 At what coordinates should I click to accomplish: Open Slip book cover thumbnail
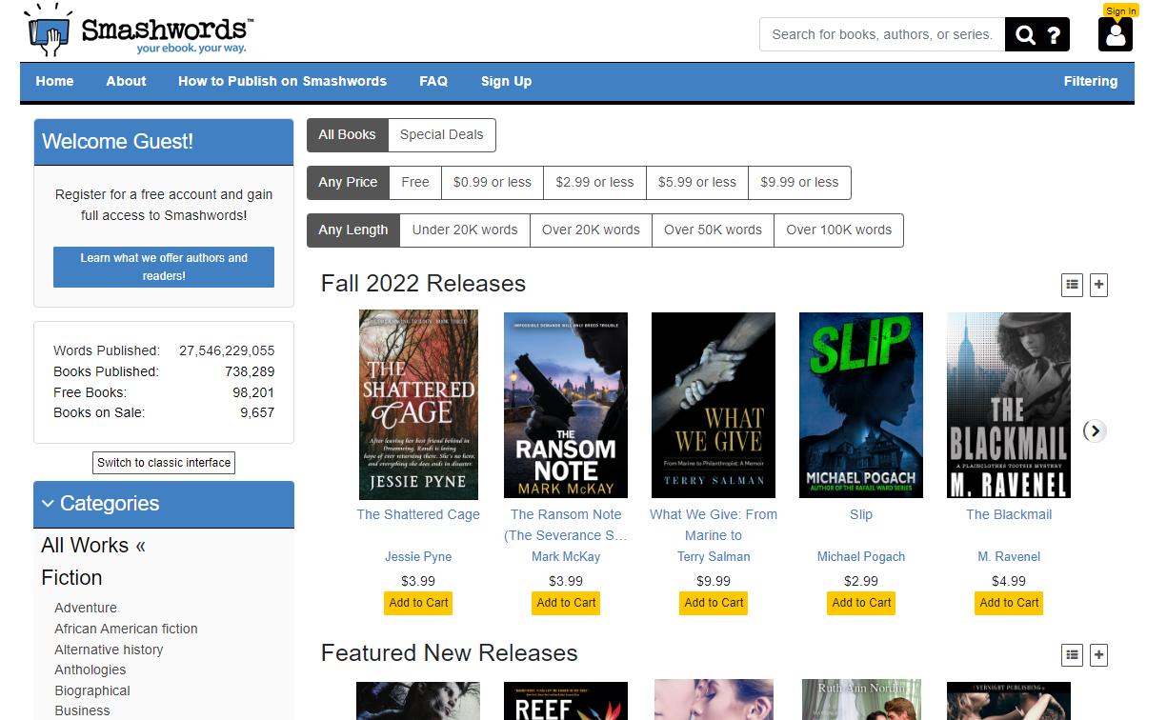pyautogui.click(x=861, y=405)
